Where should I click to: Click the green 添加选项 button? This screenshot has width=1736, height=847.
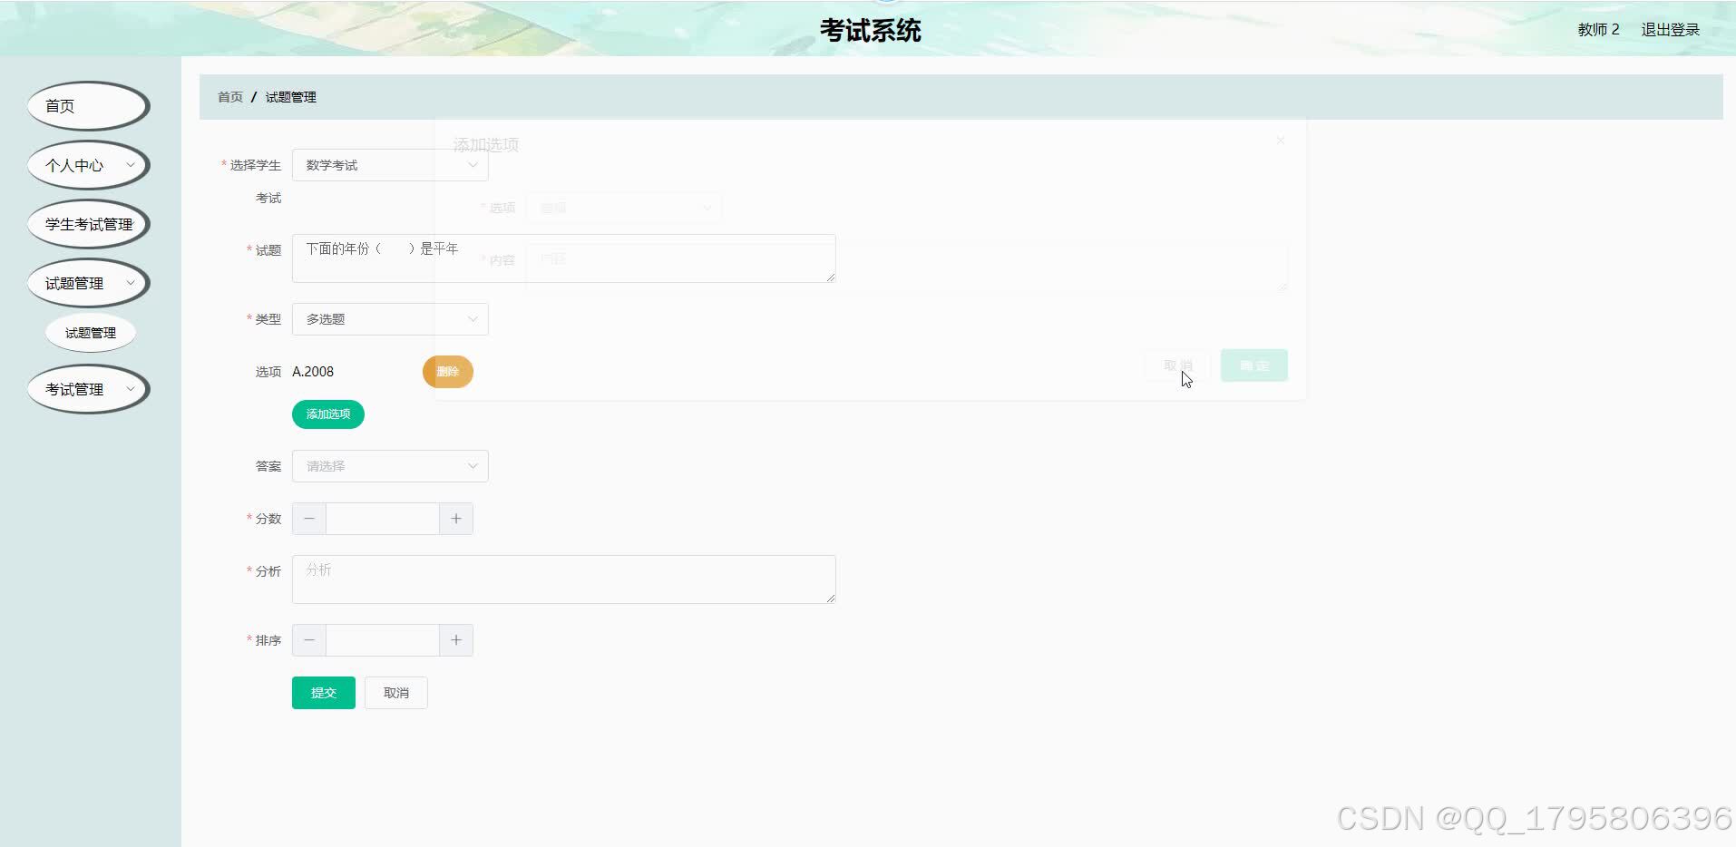(328, 414)
